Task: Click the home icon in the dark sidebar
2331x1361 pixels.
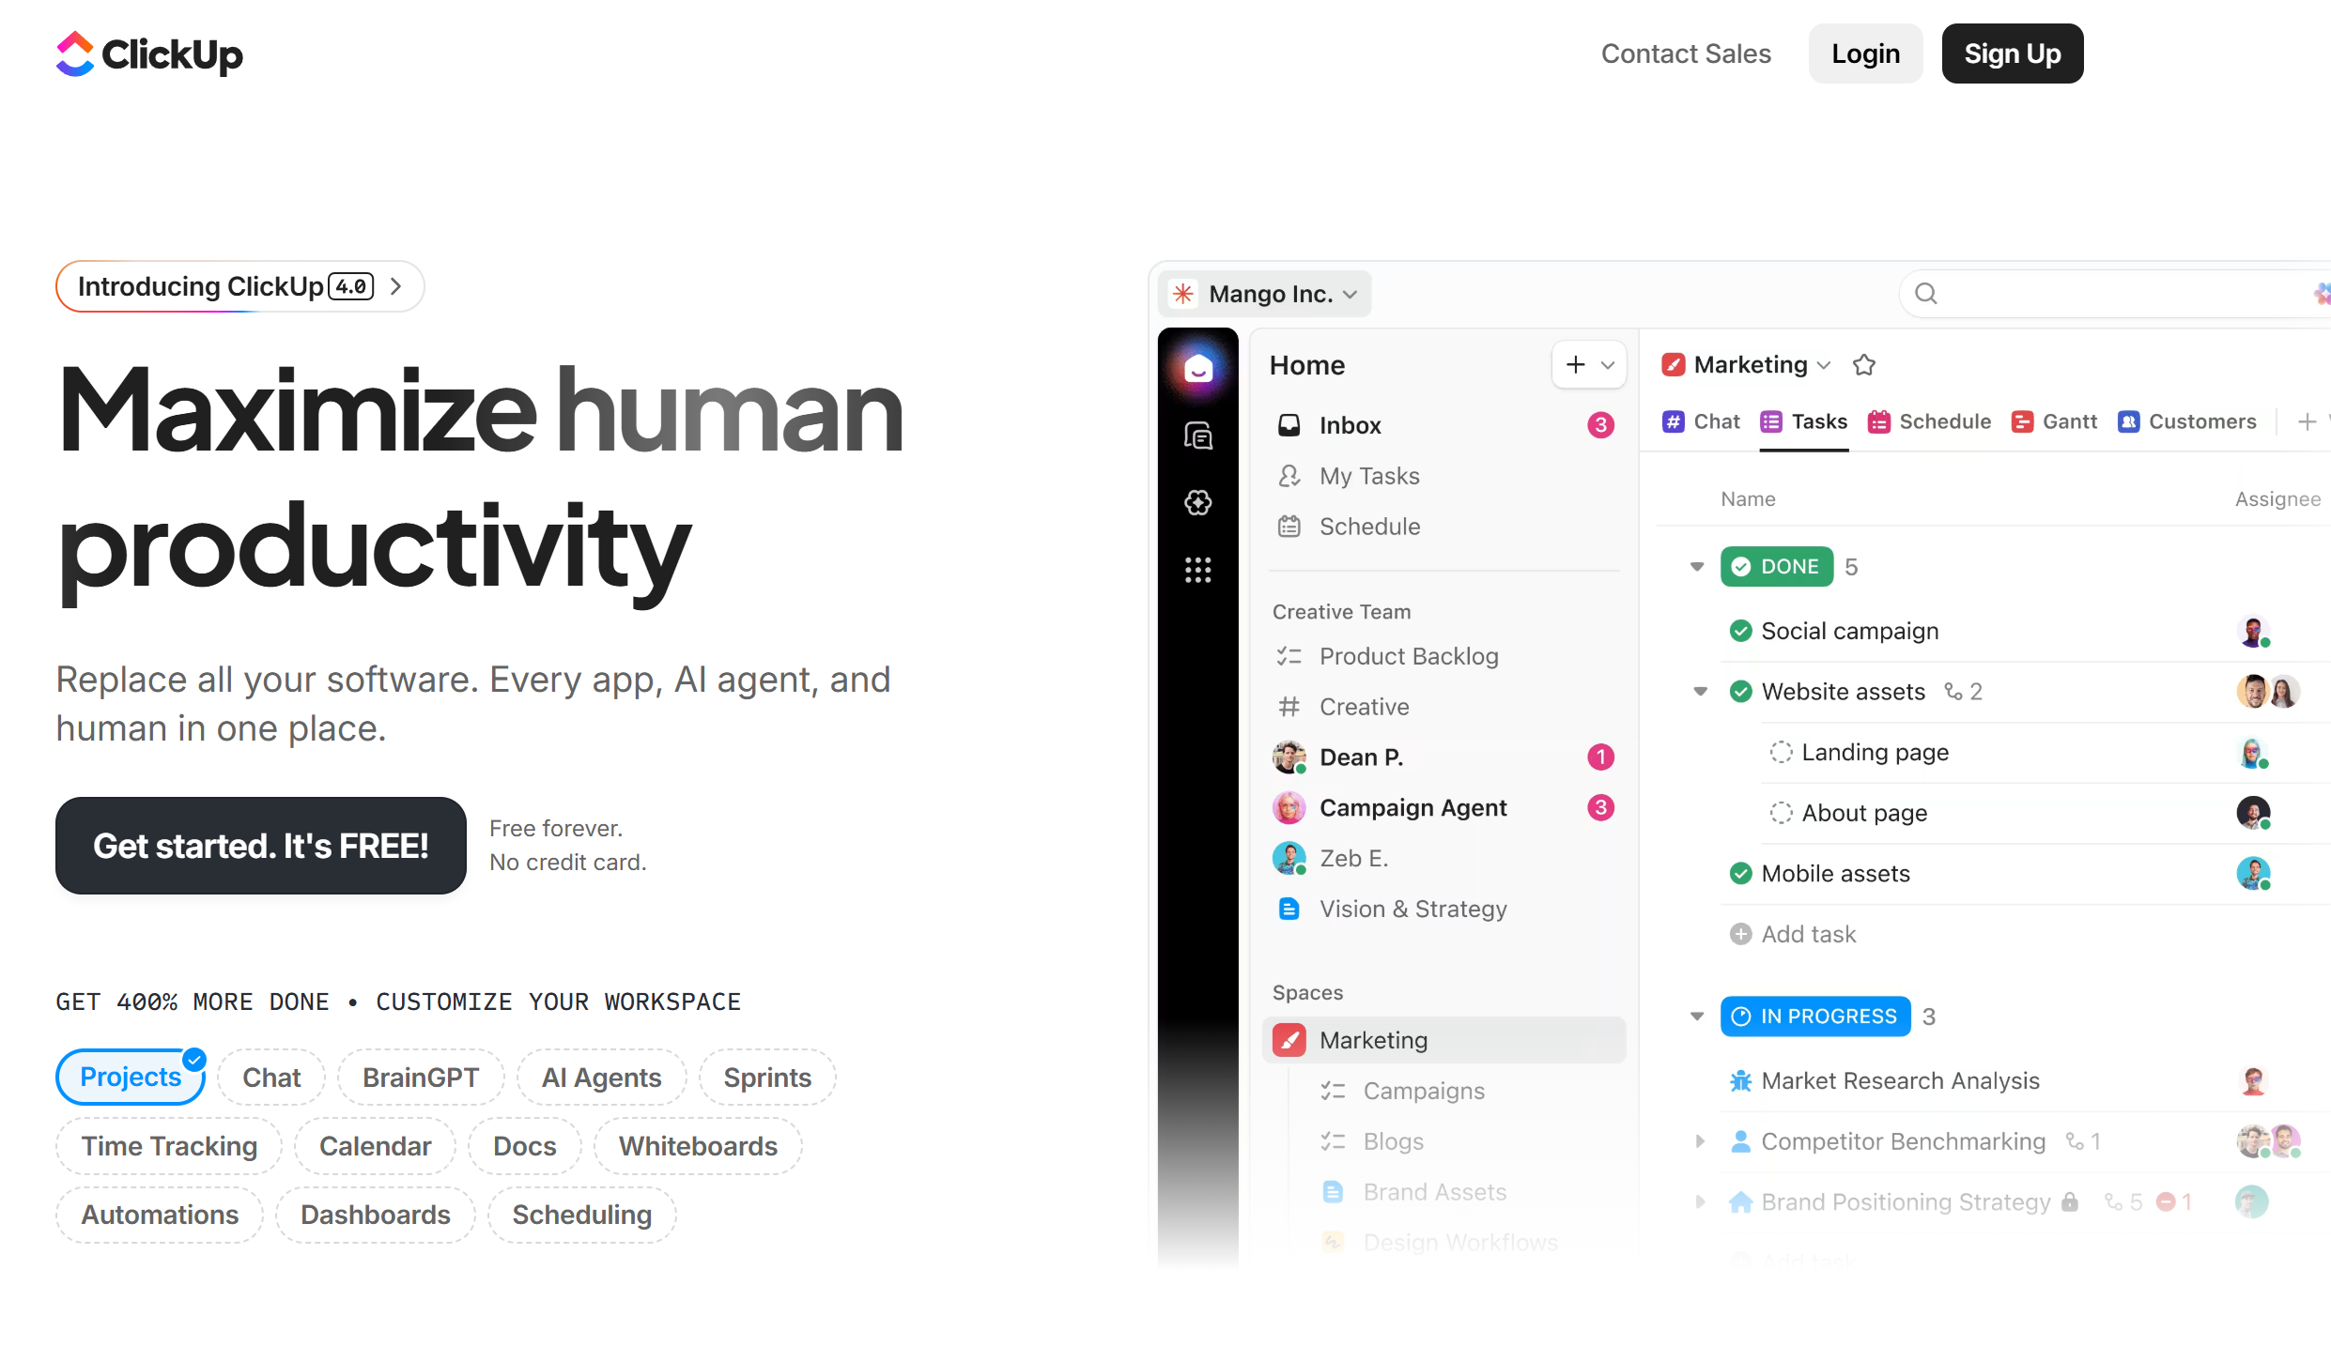Action: pos(1197,369)
